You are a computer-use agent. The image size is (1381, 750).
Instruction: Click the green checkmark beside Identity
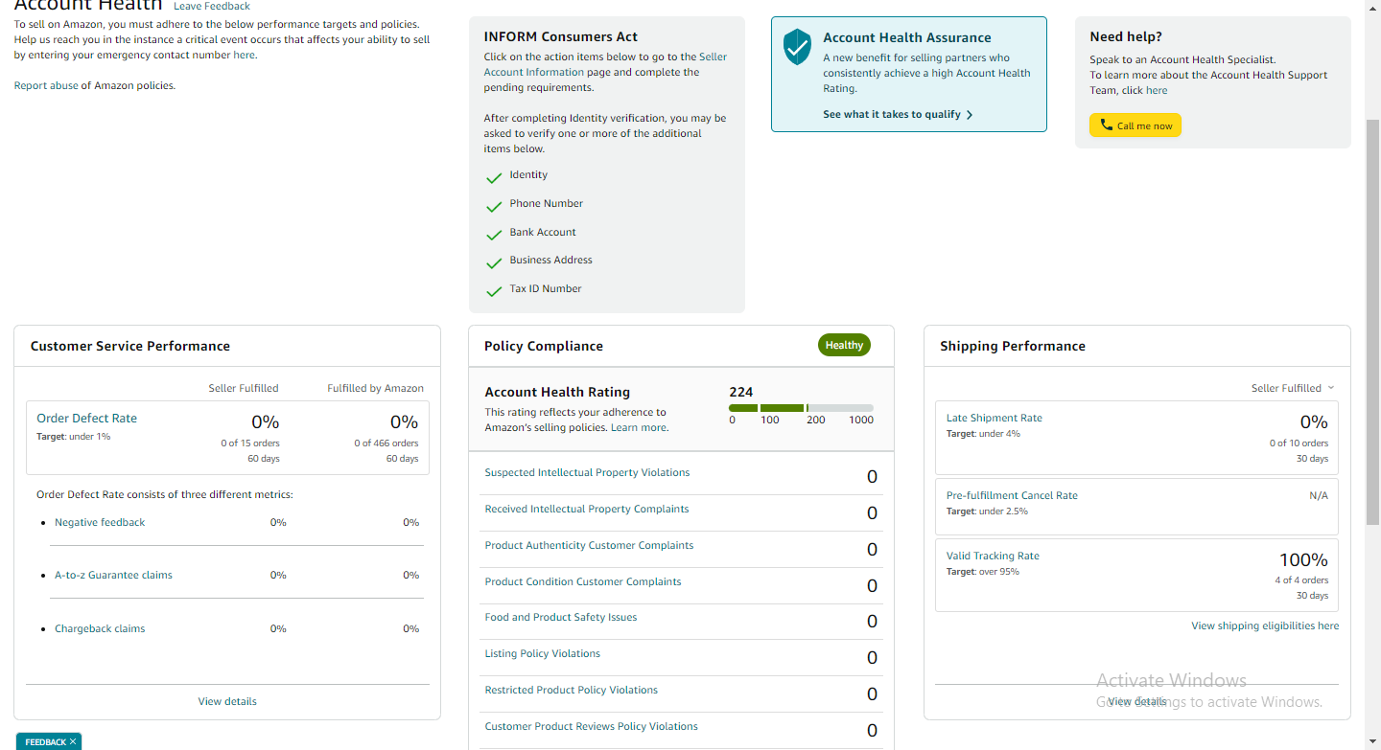pyautogui.click(x=494, y=178)
